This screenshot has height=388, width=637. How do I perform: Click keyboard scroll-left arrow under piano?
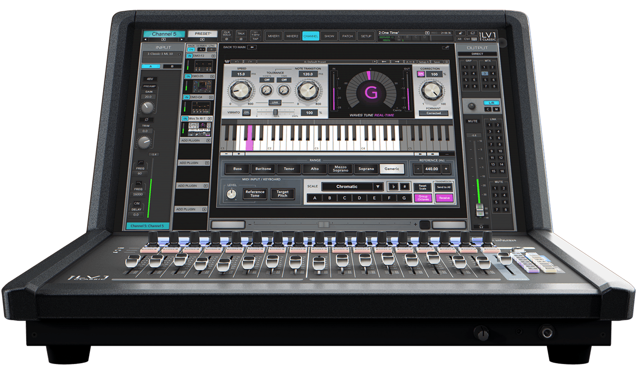(420, 154)
